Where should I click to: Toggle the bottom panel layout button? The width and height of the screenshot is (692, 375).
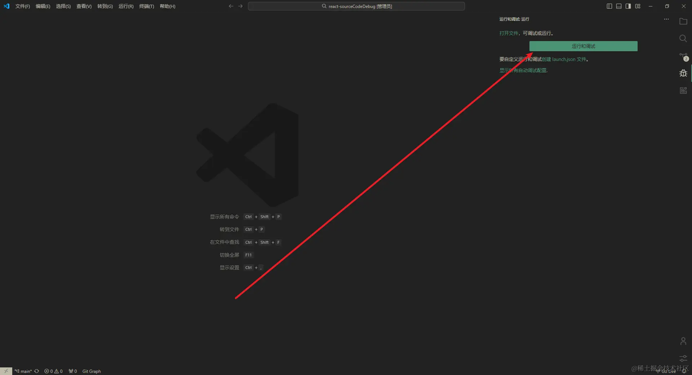pyautogui.click(x=619, y=6)
